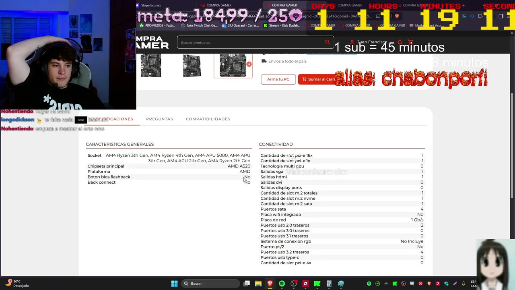Click the Cantidad de slot pci-e 4x row
Viewport: 515px width, 290px height.
[x=342, y=263]
